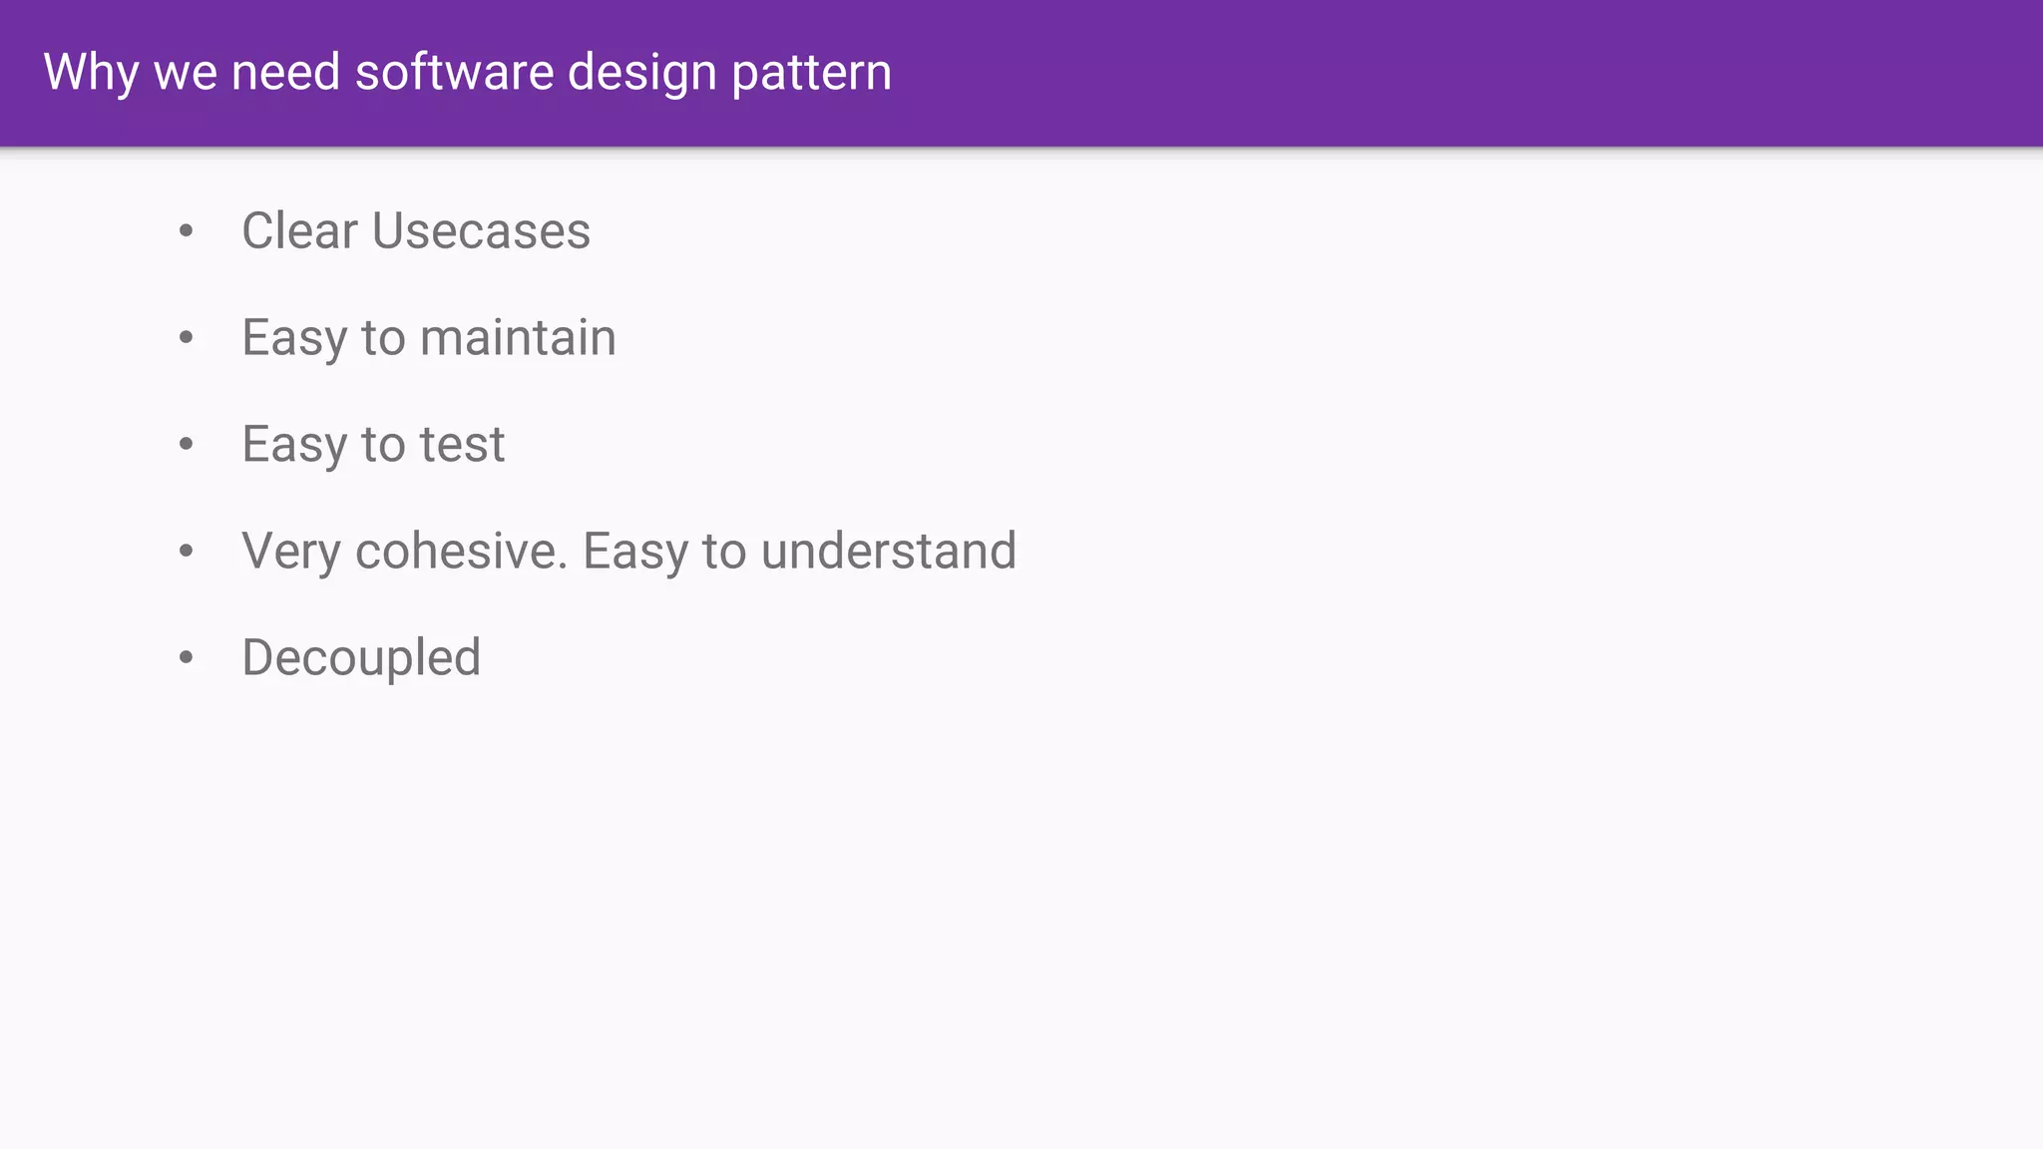This screenshot has width=2043, height=1149.
Task: Click the word 'cohesive.' in fourth bullet
Action: tap(461, 551)
